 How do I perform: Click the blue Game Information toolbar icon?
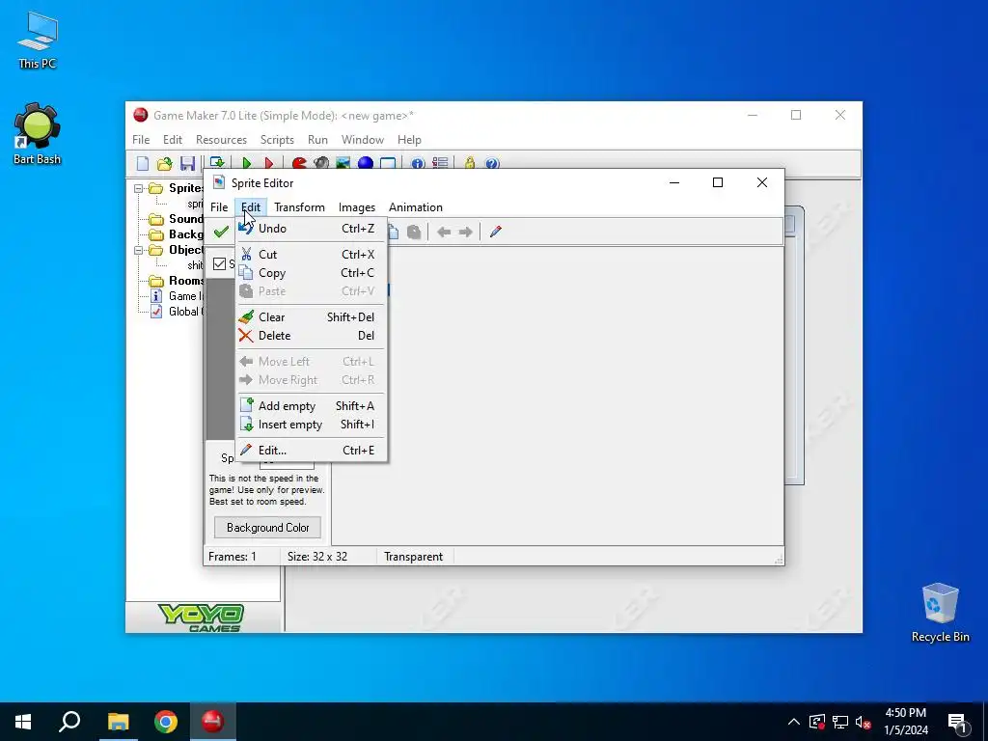[x=418, y=164]
